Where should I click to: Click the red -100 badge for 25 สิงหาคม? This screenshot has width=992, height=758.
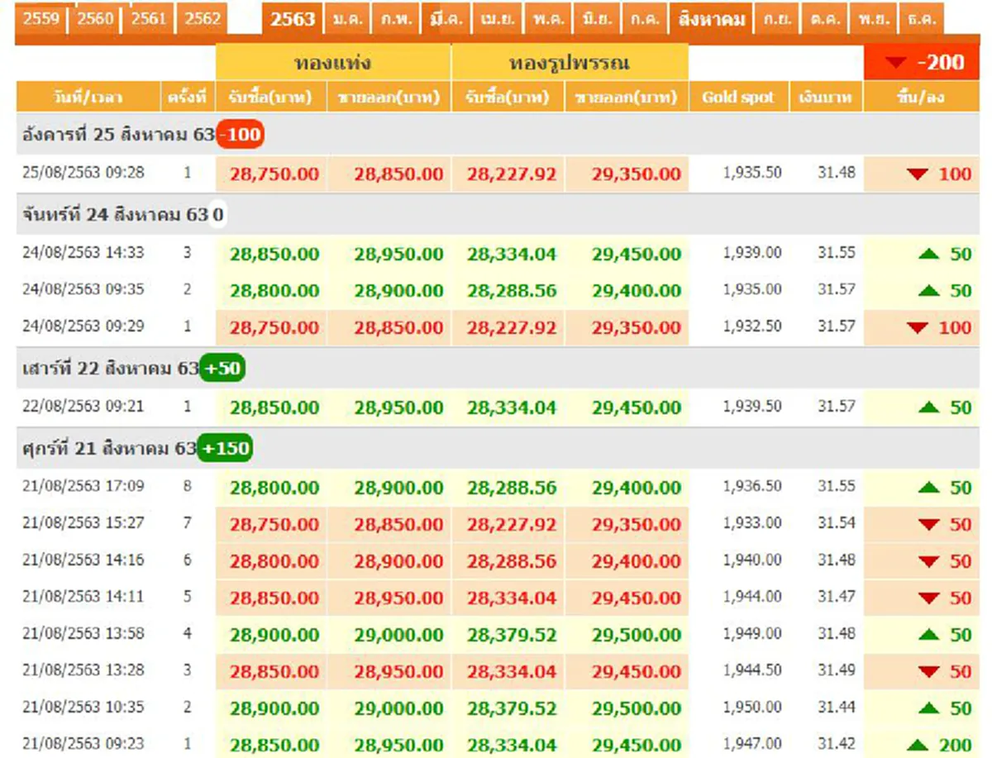click(x=241, y=134)
